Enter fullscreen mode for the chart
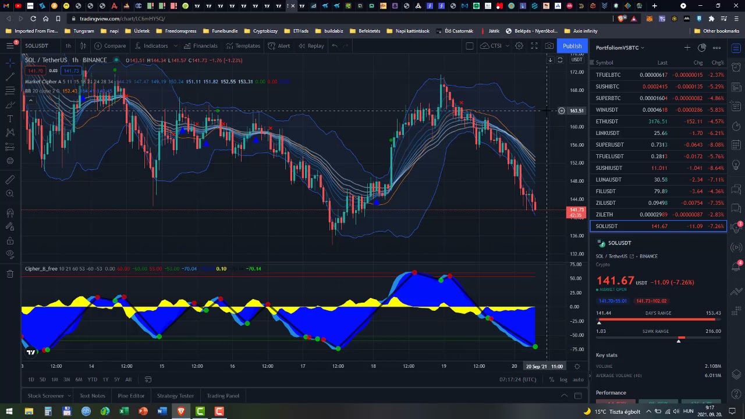 (534, 45)
